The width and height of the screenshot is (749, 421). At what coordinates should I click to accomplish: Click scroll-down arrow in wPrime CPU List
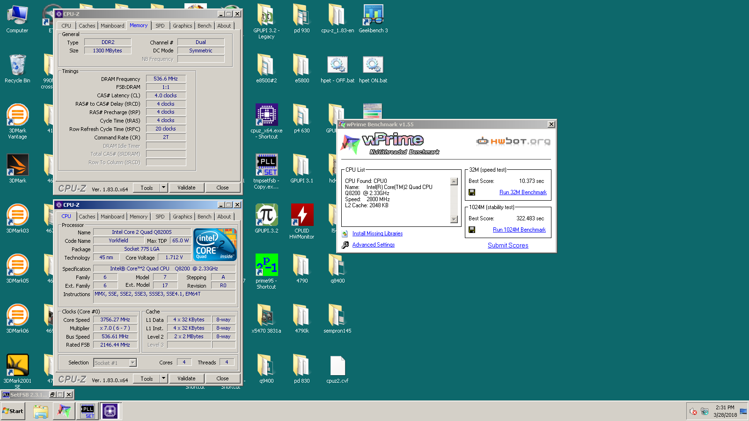454,219
